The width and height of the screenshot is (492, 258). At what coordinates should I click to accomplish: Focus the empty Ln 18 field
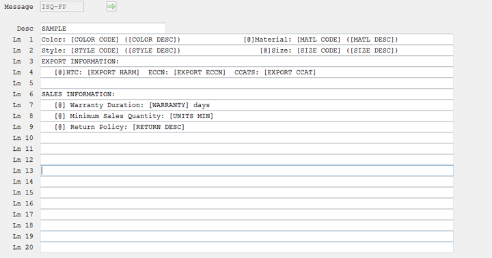(247, 225)
